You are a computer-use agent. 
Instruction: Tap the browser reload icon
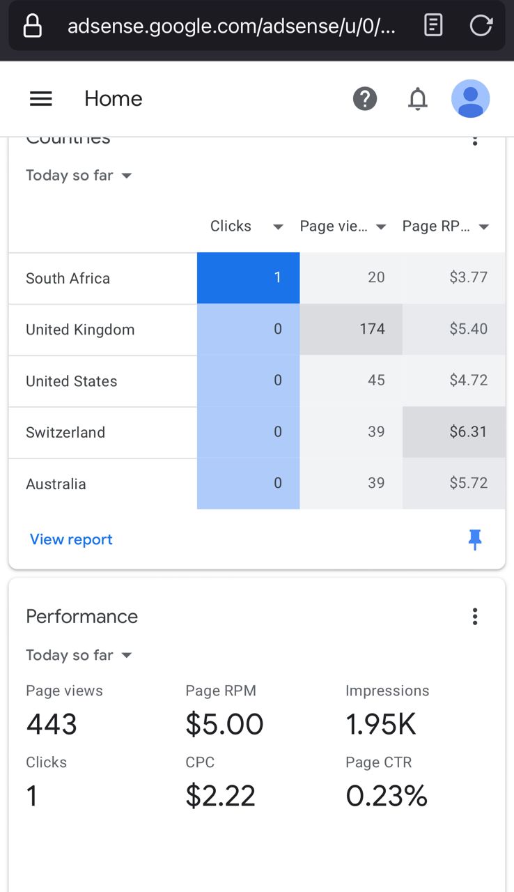(481, 26)
